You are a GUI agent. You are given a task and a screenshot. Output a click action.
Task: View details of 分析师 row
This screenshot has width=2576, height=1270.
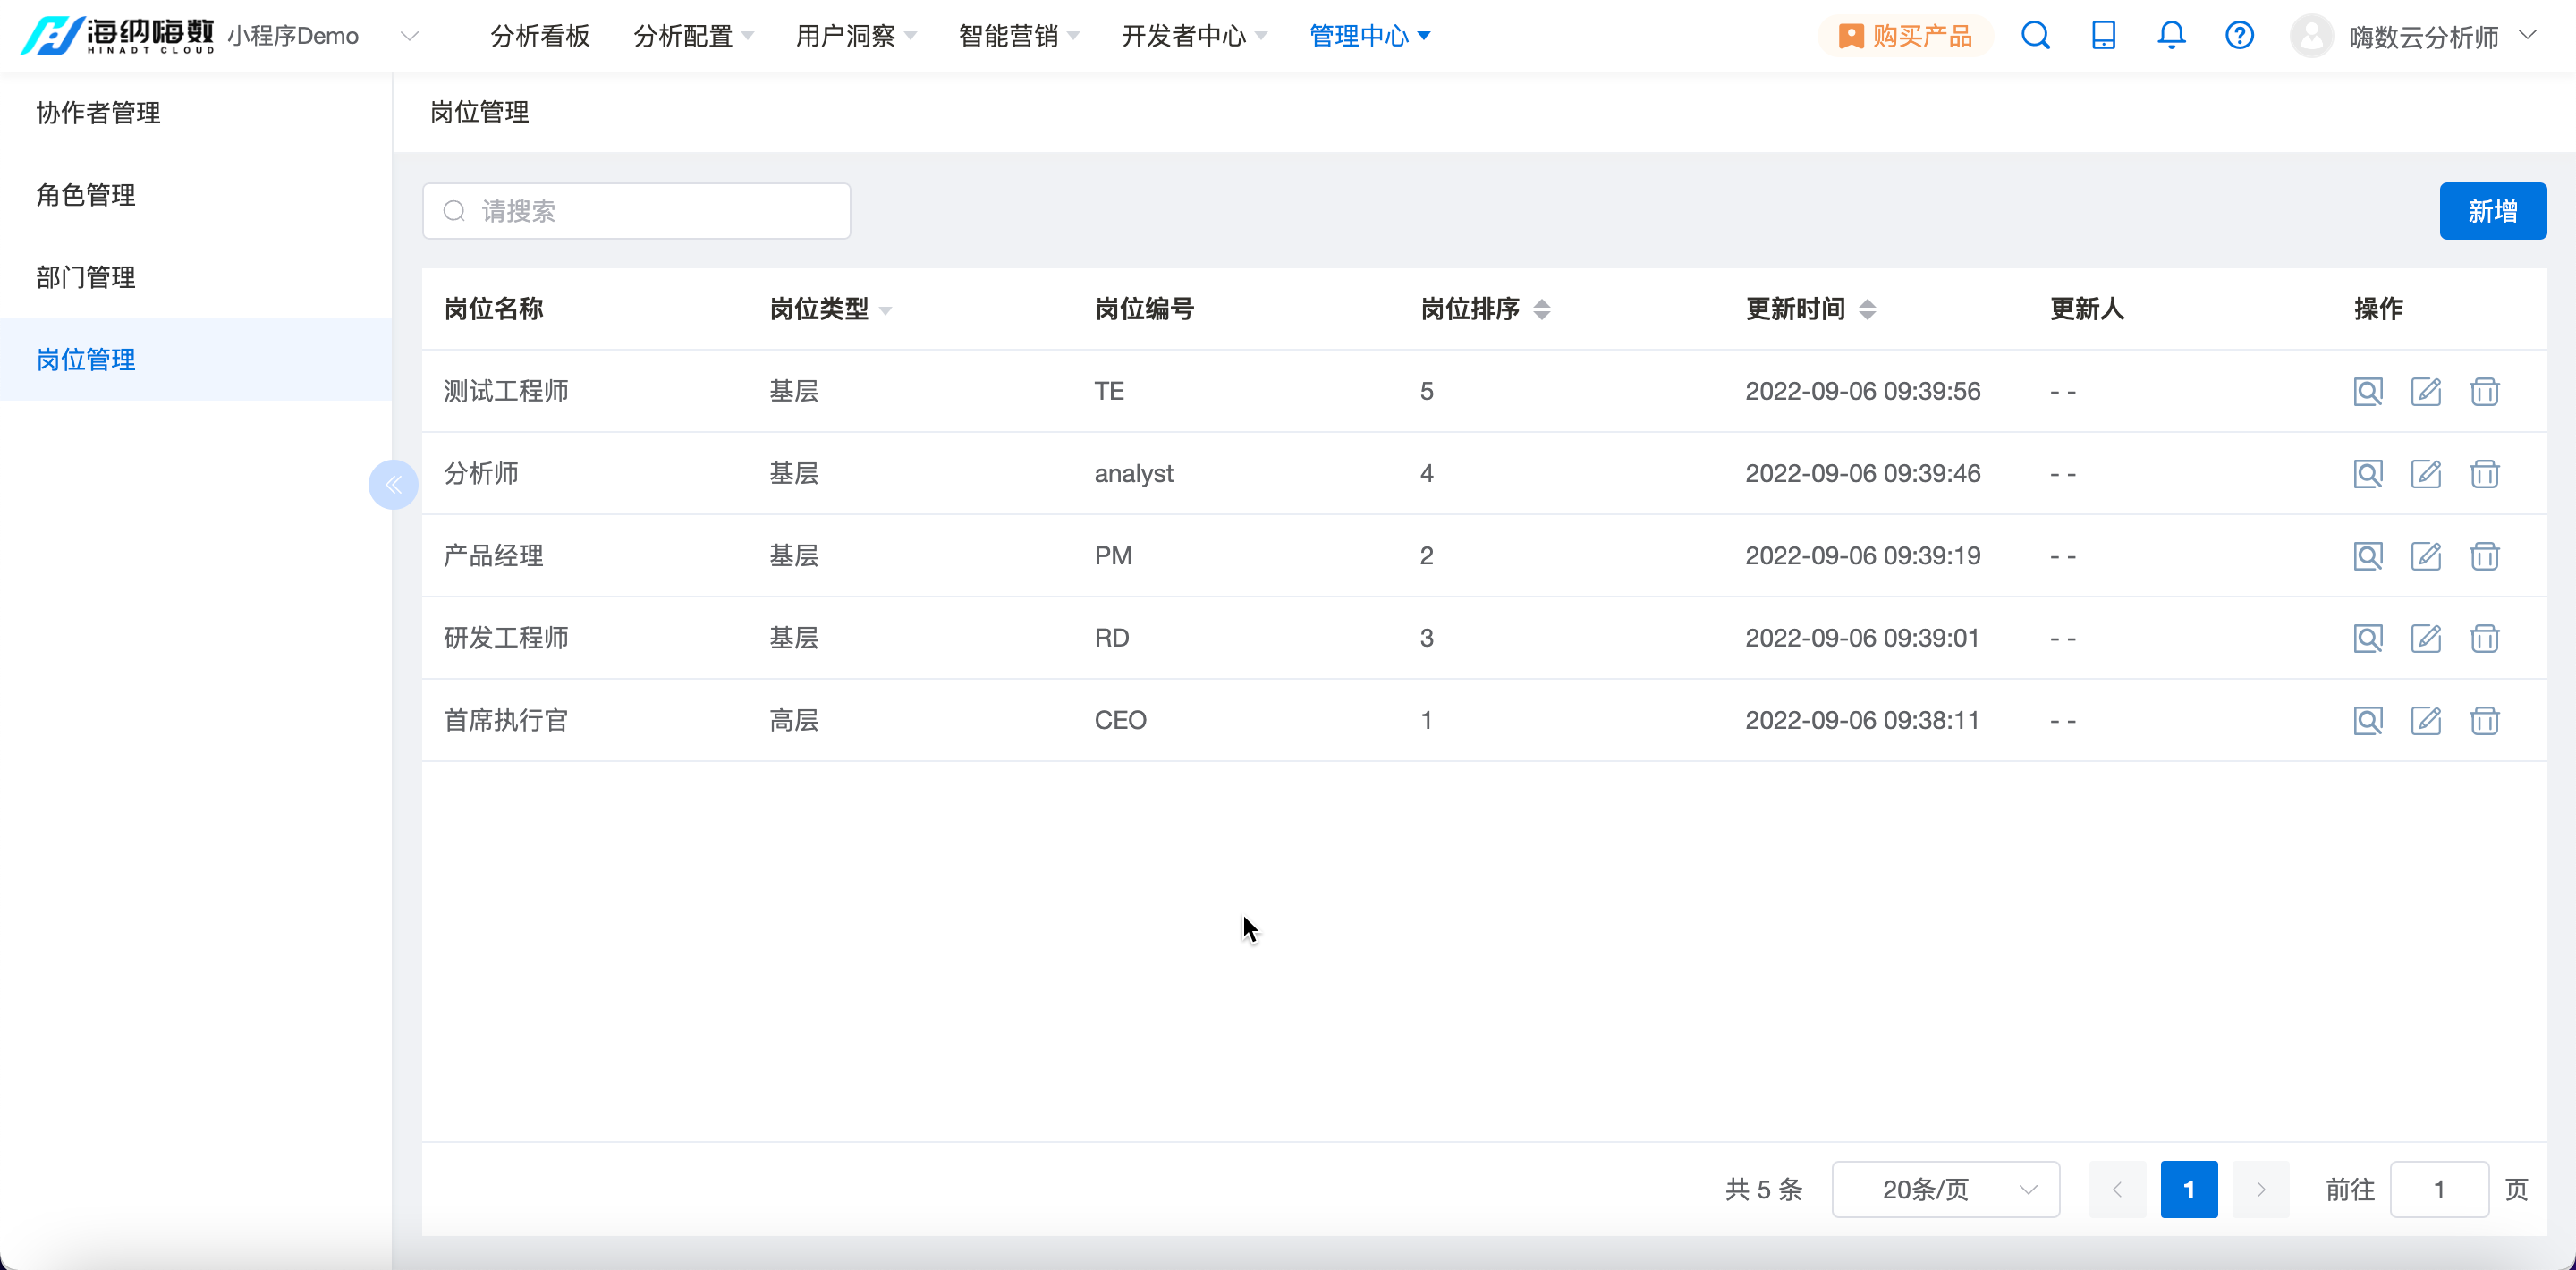pyautogui.click(x=2368, y=473)
